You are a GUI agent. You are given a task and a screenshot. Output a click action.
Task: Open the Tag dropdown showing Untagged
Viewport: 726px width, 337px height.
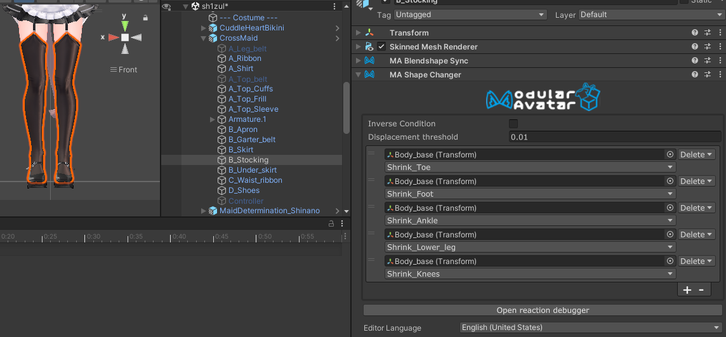[470, 15]
